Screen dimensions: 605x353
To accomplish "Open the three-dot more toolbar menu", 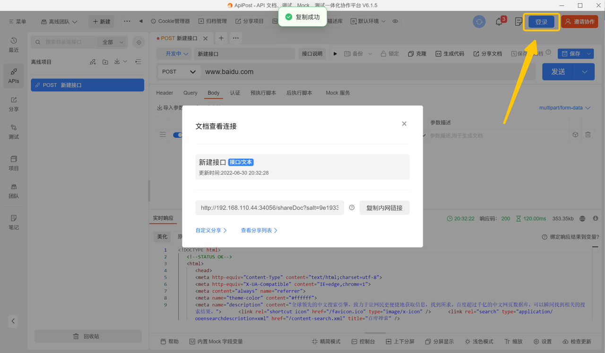I will 127,21.
